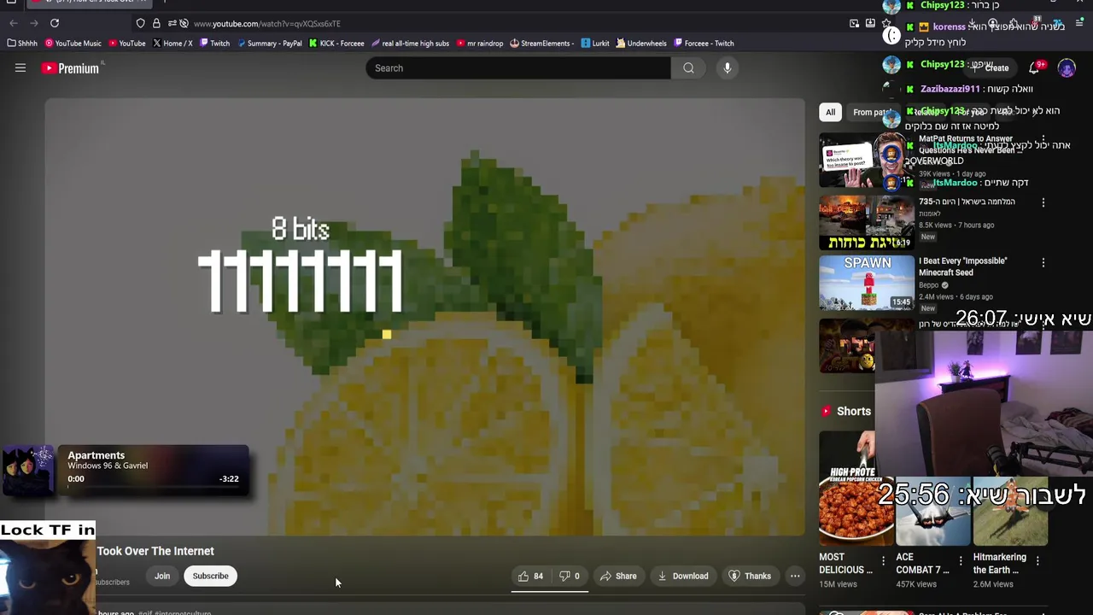The width and height of the screenshot is (1093, 615).
Task: Like the video with thumbs up
Action: coord(530,576)
